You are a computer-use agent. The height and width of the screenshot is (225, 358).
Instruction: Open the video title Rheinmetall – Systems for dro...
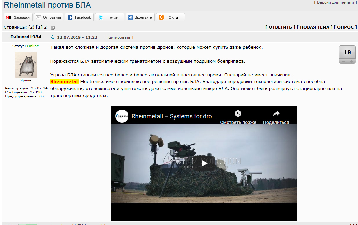tap(174, 116)
